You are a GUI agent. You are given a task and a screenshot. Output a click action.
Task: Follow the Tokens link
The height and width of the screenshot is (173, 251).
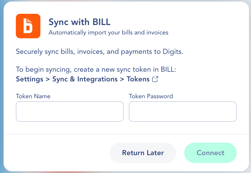pyautogui.click(x=138, y=79)
